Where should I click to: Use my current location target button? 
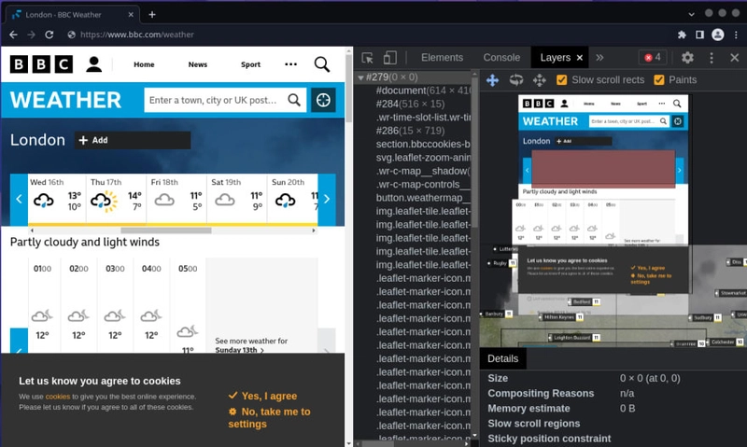click(323, 100)
